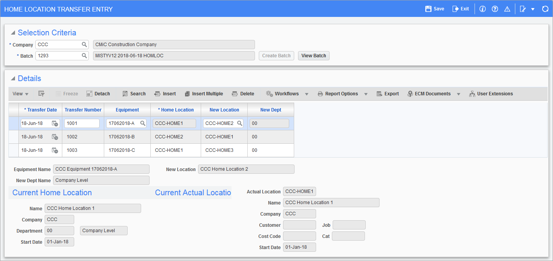553x261 pixels.
Task: Refresh the screen using the reload icon
Action: pyautogui.click(x=545, y=8)
